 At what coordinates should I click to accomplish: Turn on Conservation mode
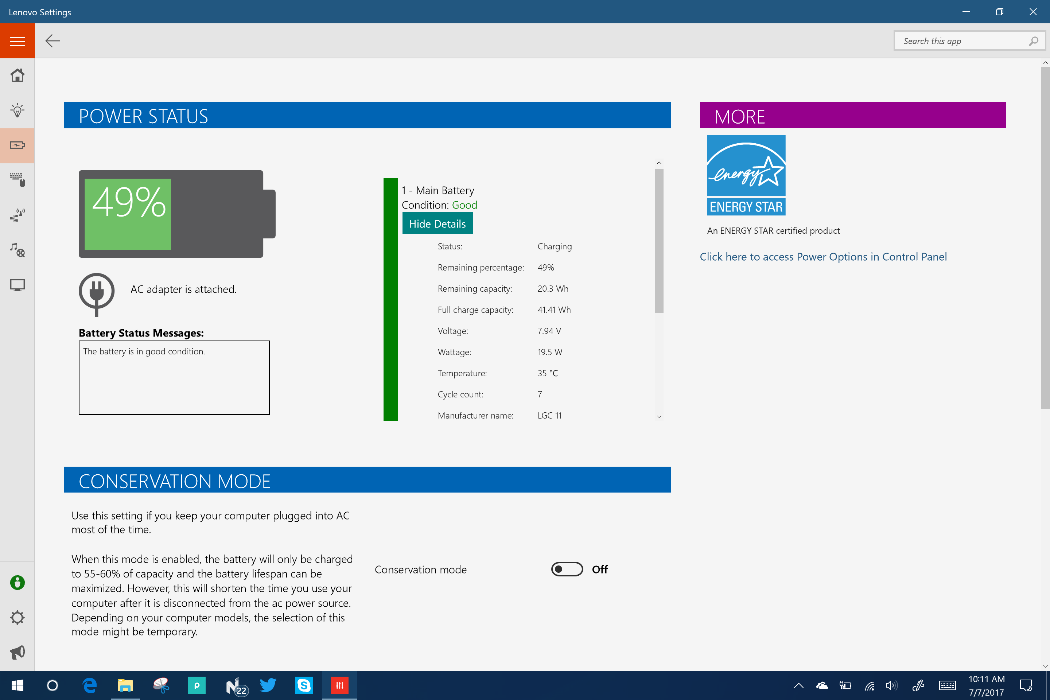[567, 569]
